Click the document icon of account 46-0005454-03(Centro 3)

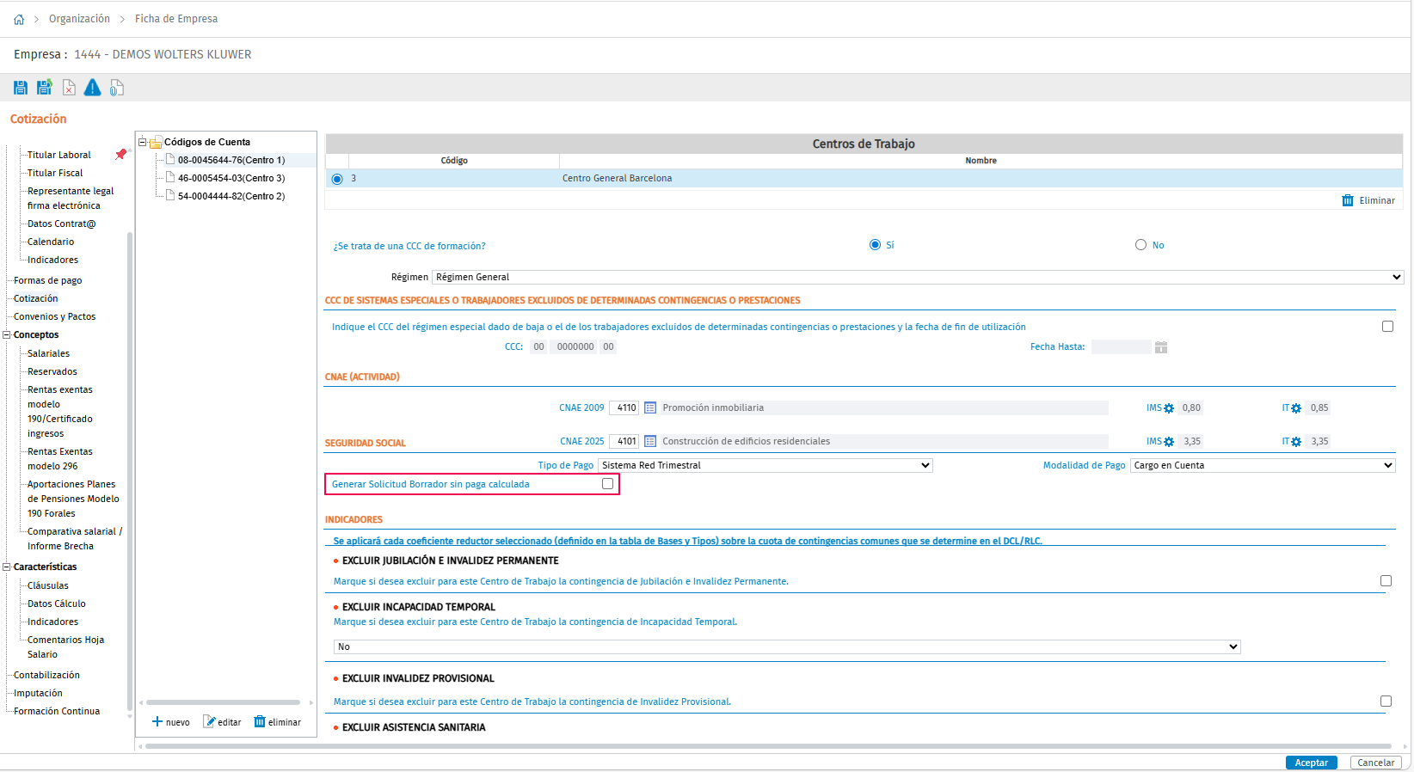tap(170, 177)
